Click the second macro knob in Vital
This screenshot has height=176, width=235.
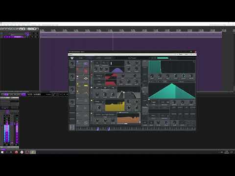(72, 76)
